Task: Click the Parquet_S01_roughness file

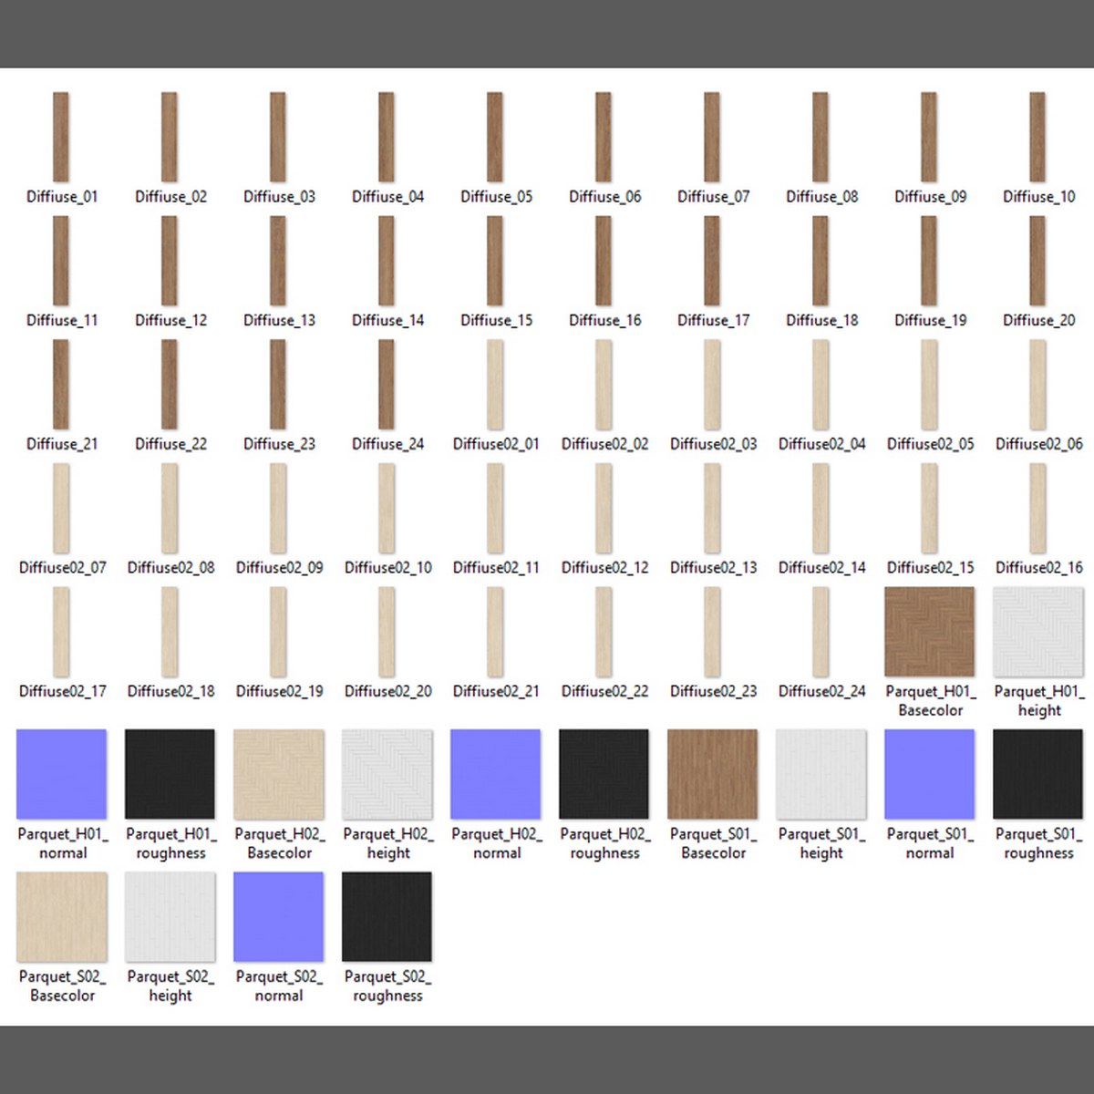Action: 1037,774
